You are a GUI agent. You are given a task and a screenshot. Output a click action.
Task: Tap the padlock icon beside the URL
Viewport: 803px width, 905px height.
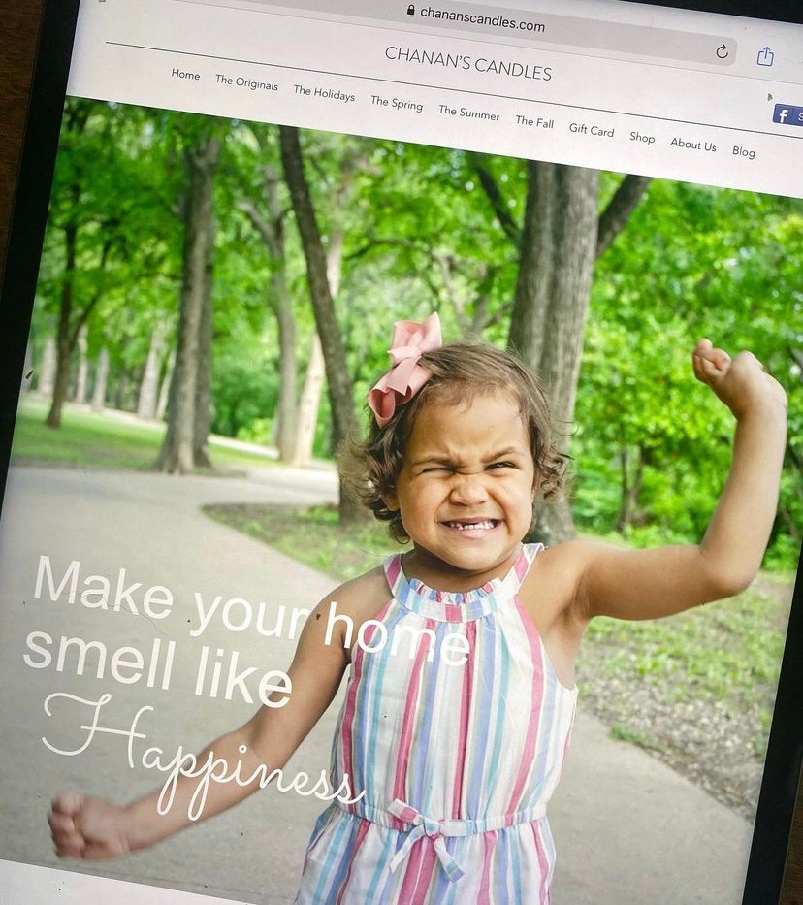(411, 10)
